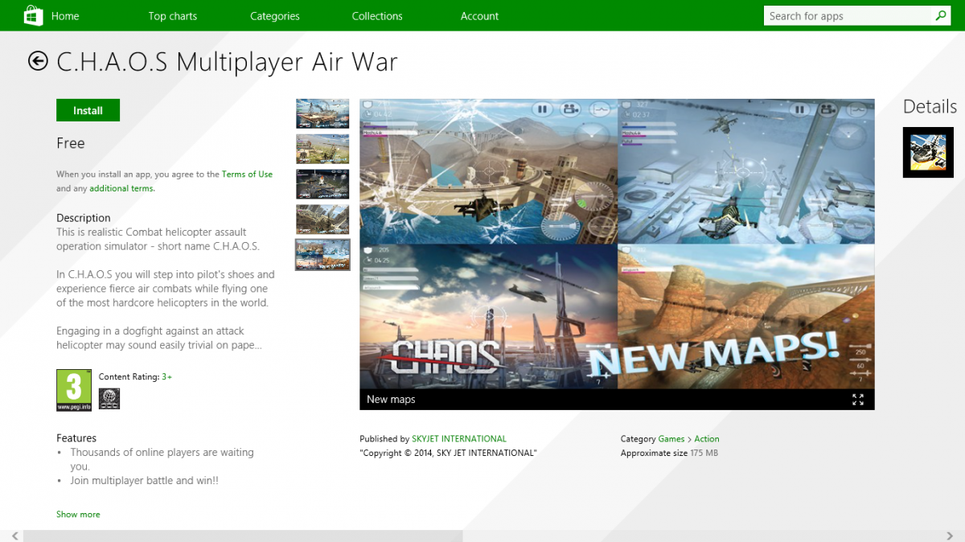Image resolution: width=965 pixels, height=542 pixels.
Task: Open the Games category link
Action: [x=671, y=439]
